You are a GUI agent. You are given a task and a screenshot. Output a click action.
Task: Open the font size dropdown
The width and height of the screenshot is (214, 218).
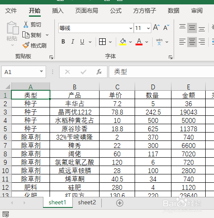tap(148, 28)
